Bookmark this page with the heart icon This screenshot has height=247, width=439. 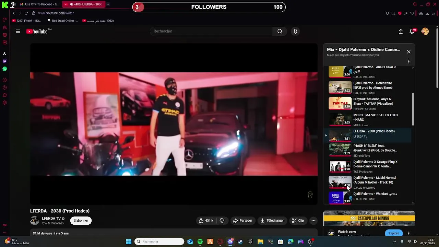coord(412,13)
